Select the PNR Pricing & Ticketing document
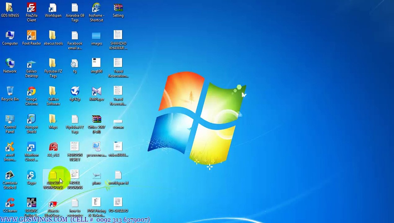 96,207
